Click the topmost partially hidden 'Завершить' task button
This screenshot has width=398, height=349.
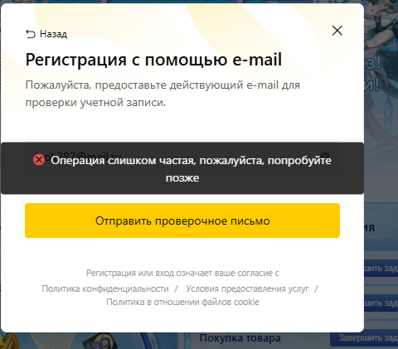381,268
